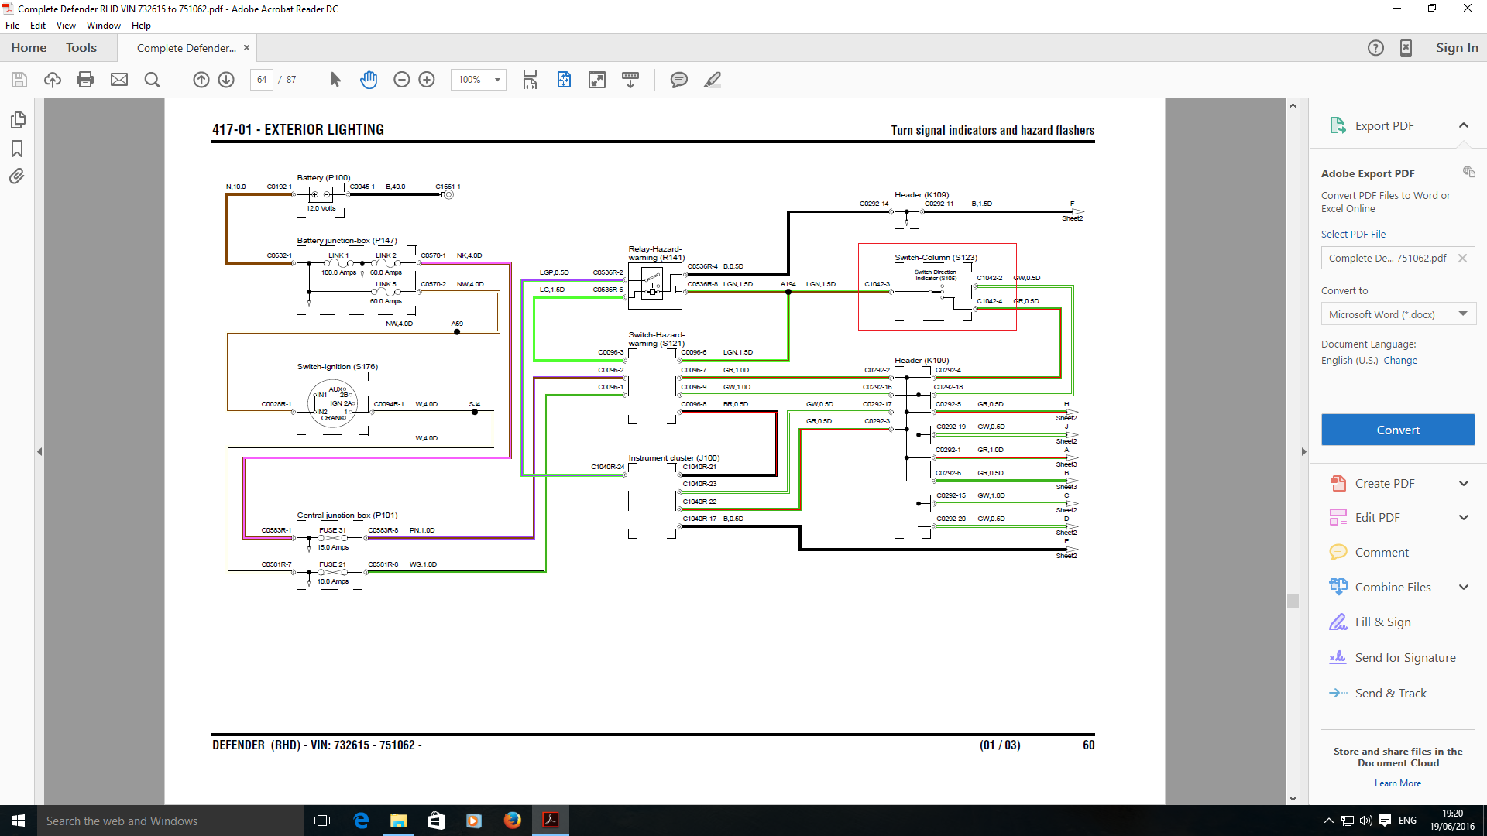
Task: Open the read mode keyboard icon
Action: click(x=630, y=80)
